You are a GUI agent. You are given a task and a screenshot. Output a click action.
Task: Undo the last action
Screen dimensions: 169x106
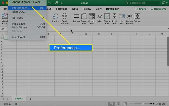coord(49,3)
